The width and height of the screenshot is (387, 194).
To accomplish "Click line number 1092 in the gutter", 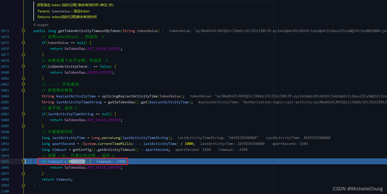I will coord(5,144).
